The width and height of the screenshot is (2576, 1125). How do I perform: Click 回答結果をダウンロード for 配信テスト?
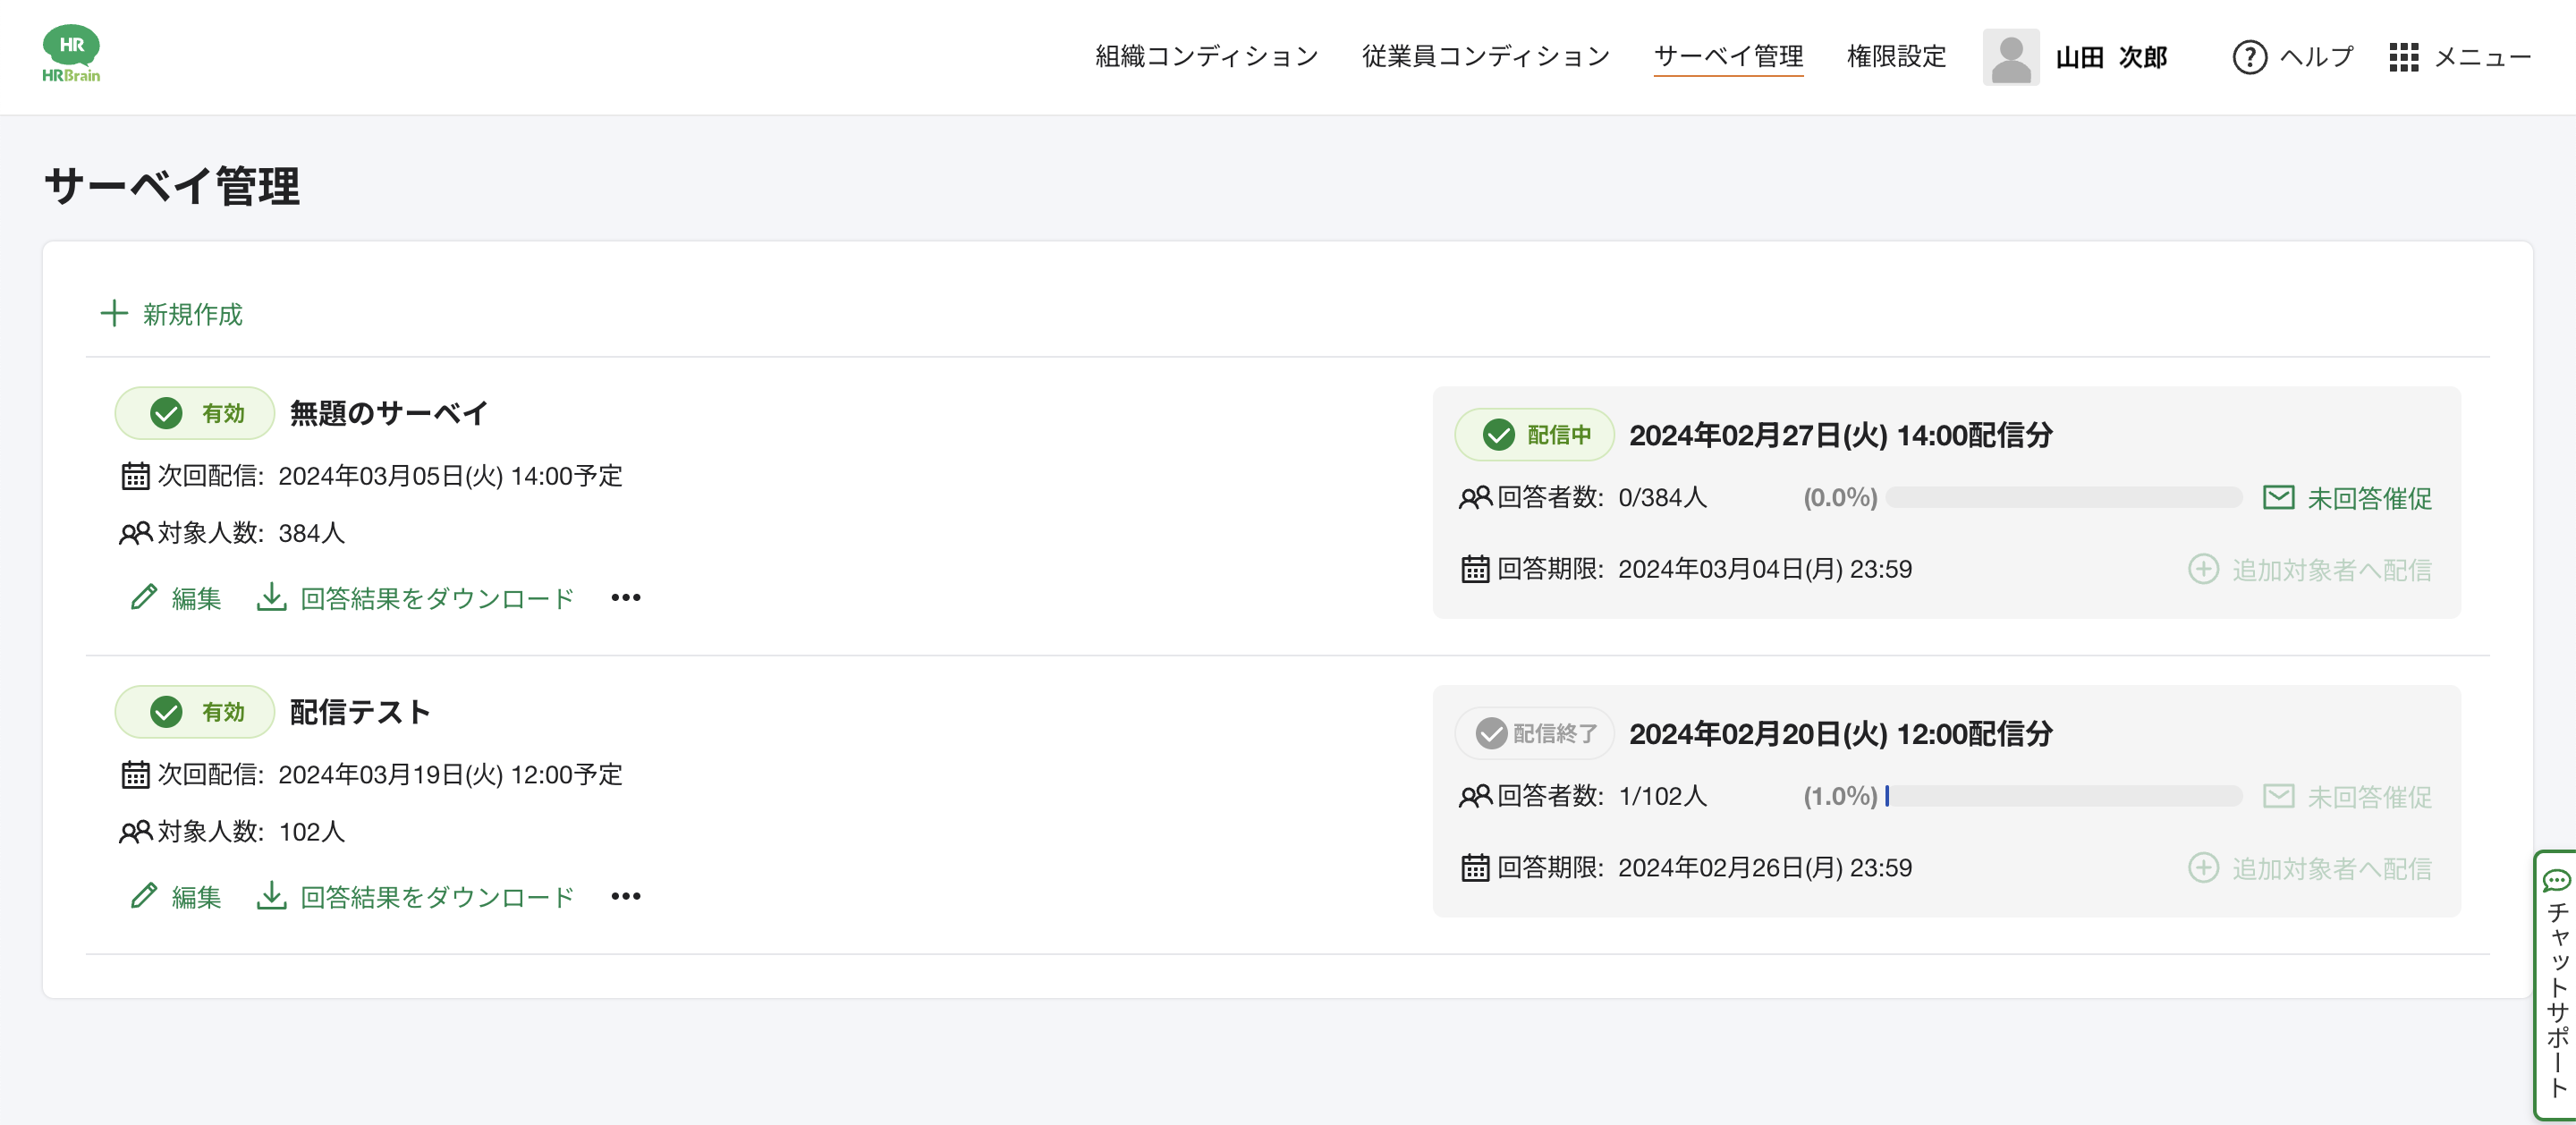point(437,897)
